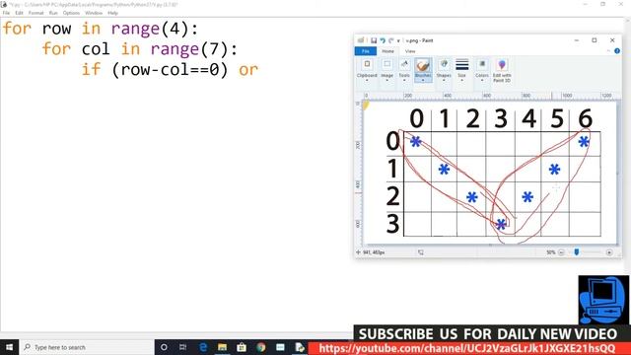Open the Paint File menu

[366, 51]
